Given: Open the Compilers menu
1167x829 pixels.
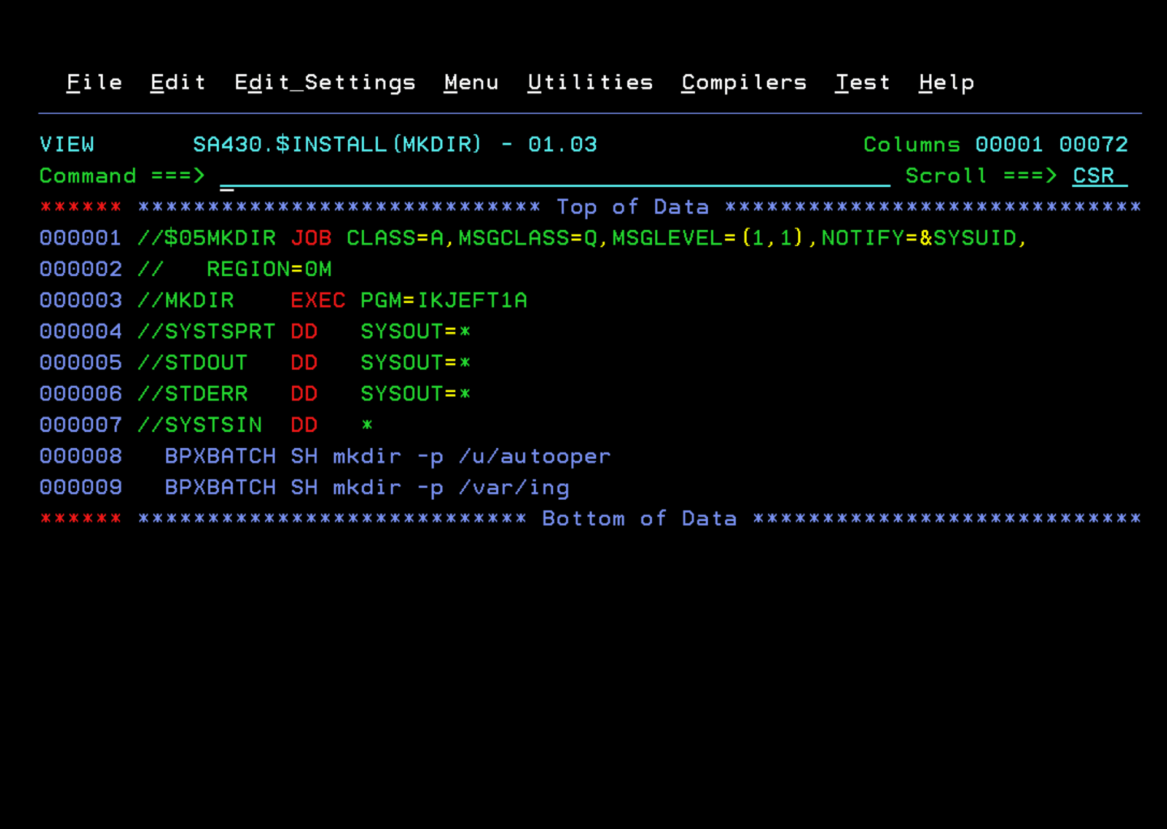Looking at the screenshot, I should click(743, 82).
